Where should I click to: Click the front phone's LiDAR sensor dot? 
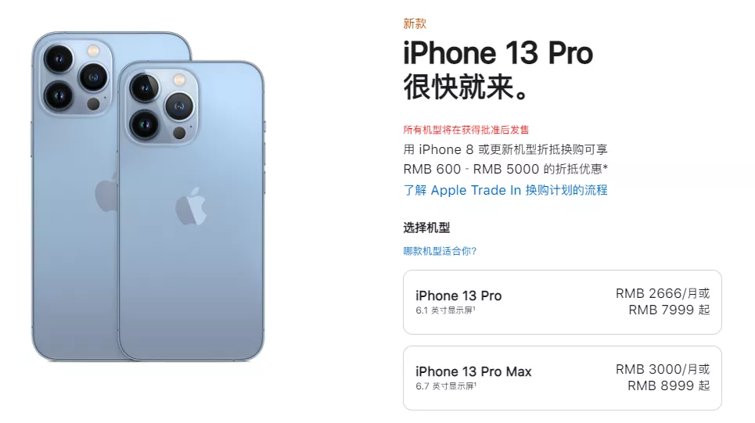[179, 133]
